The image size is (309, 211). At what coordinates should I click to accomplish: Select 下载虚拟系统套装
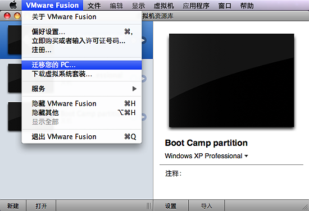coord(81,74)
